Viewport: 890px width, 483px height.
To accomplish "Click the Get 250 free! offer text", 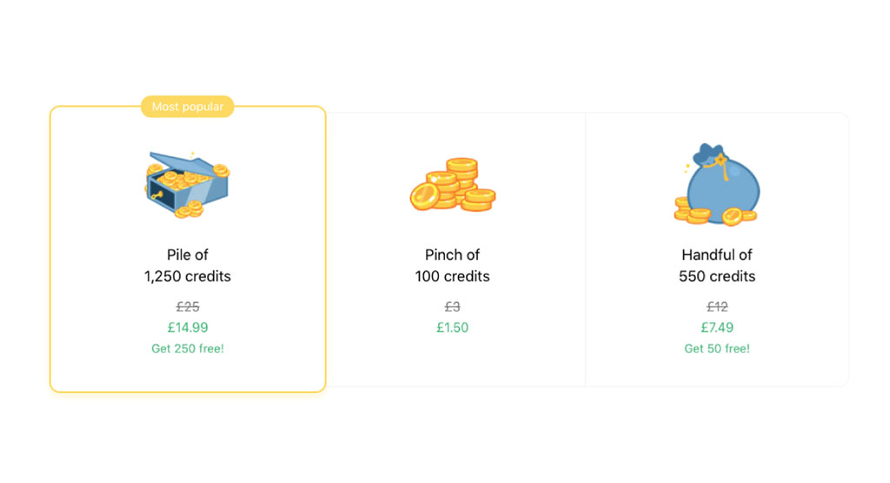I will [188, 348].
